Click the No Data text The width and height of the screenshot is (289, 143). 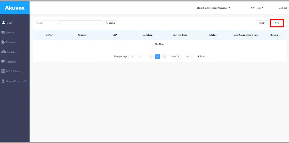click(159, 44)
